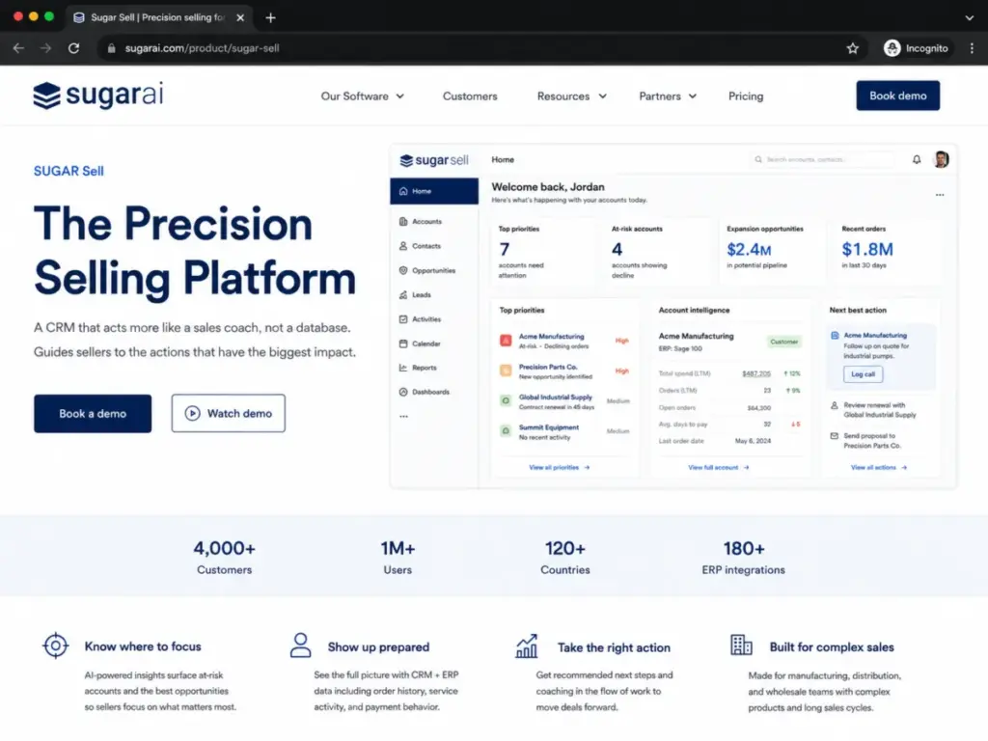Open View full account link
Image resolution: width=988 pixels, height=741 pixels.
tap(718, 468)
